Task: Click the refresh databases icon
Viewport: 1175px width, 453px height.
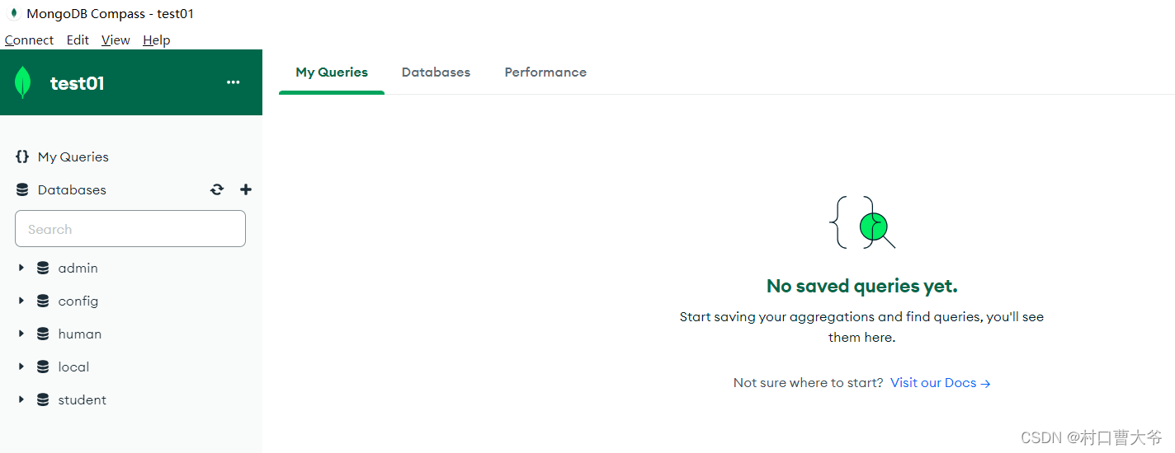Action: (217, 189)
